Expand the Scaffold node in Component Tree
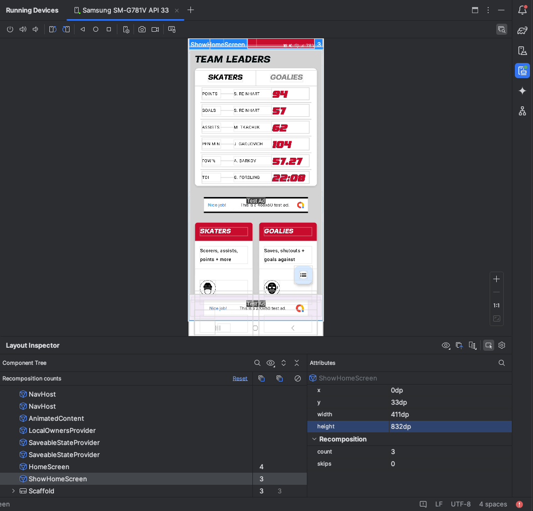The image size is (533, 511). 13,491
